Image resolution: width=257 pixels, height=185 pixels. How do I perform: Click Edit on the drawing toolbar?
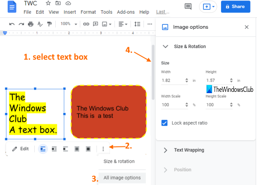pyautogui.click(x=21, y=149)
